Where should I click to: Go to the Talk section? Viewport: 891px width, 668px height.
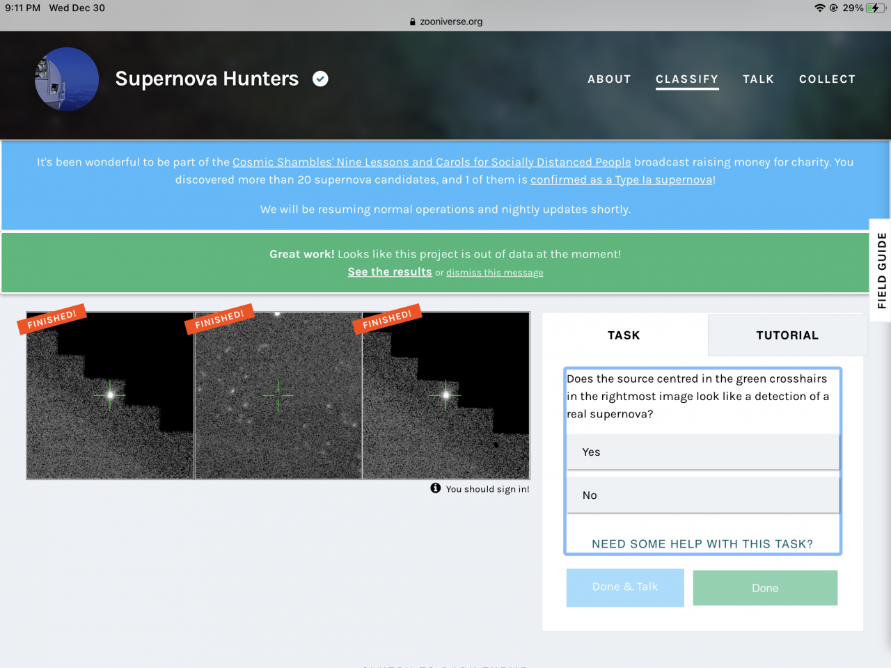pos(758,79)
